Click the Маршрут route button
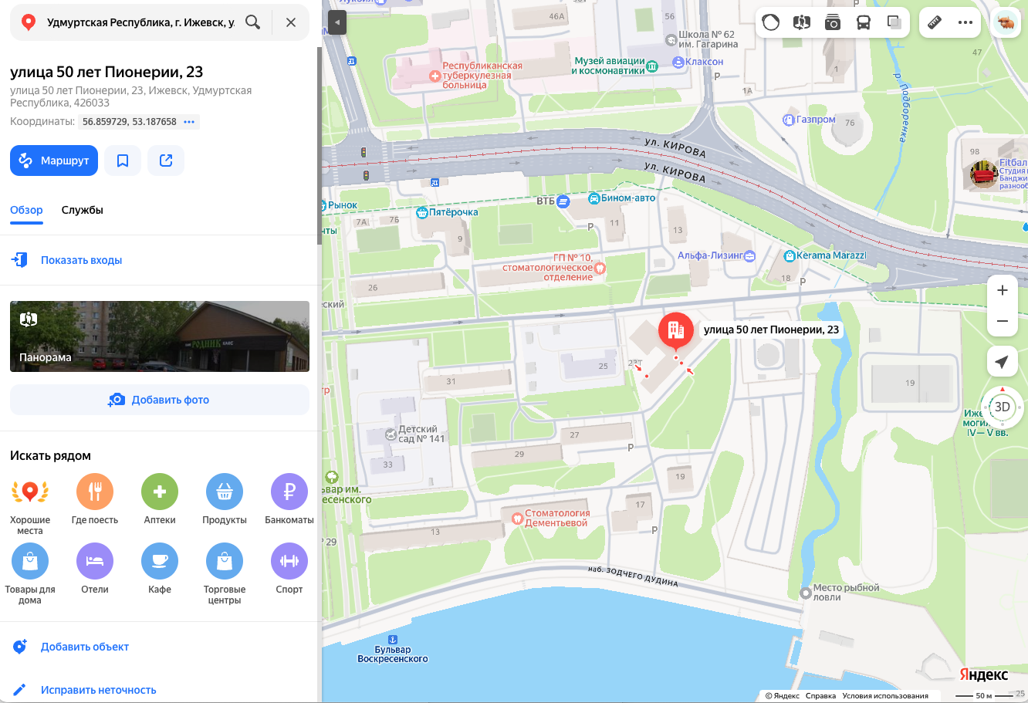The height and width of the screenshot is (703, 1028). (54, 161)
